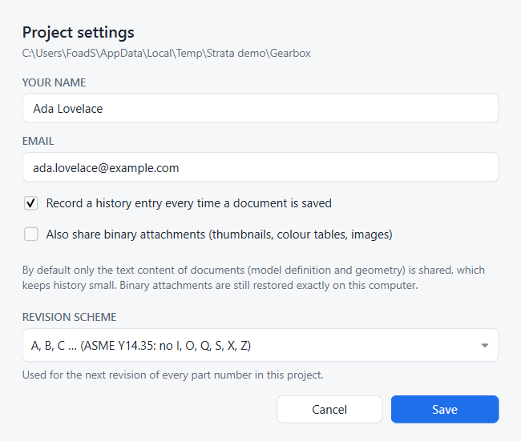Click the Your Name input field
Image resolution: width=521 pixels, height=441 pixels.
pos(260,108)
